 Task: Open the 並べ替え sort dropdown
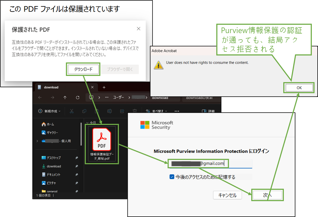click(156, 111)
